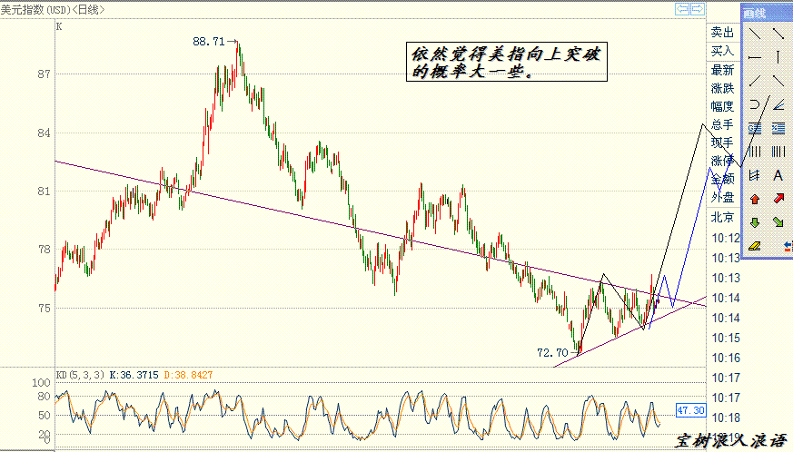The width and height of the screenshot is (793, 452).
Task: Select the upward ray line tool
Action: pos(755,81)
